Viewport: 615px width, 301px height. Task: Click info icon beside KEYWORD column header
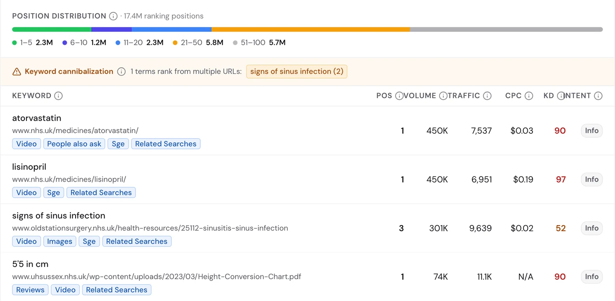tap(59, 96)
